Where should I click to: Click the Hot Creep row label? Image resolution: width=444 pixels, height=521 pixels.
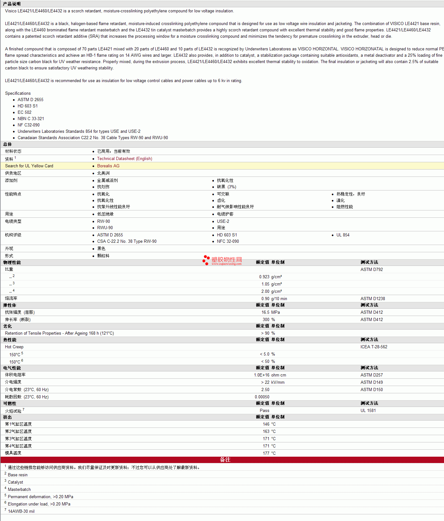(x=14, y=347)
